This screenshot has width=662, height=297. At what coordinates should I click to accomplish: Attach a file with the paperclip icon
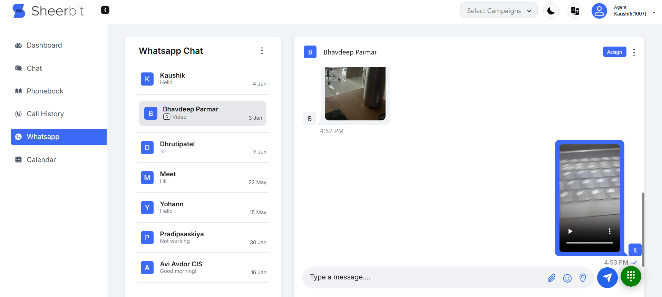552,278
